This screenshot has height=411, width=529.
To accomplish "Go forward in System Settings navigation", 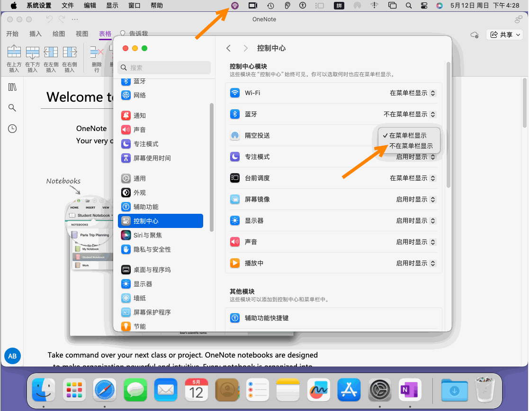I will pyautogui.click(x=246, y=49).
